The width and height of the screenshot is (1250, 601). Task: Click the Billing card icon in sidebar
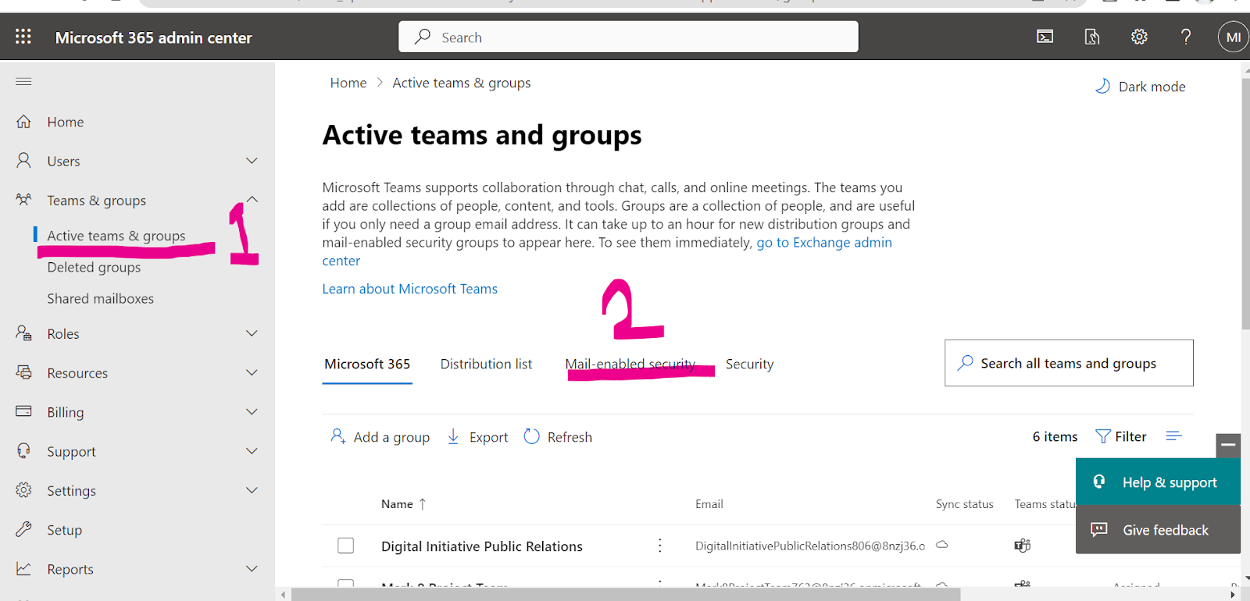[24, 411]
